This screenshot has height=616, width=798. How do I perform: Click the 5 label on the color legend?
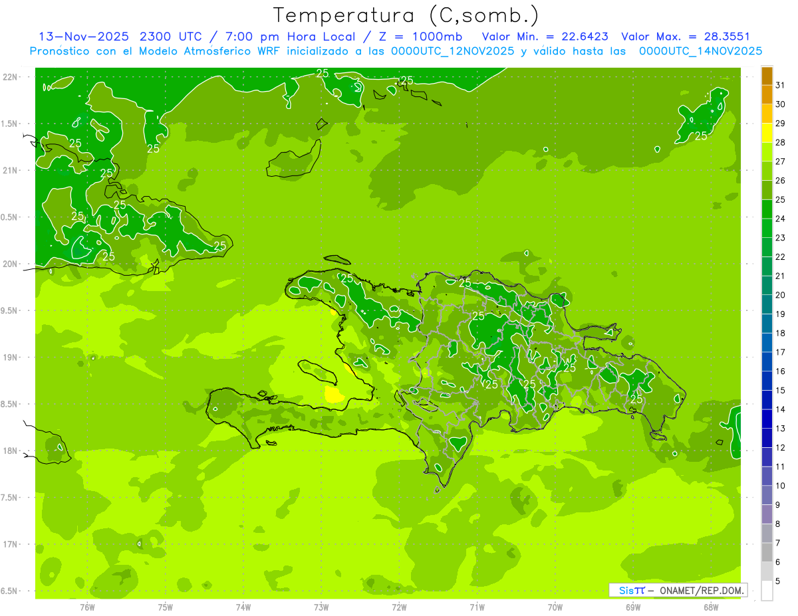(778, 581)
